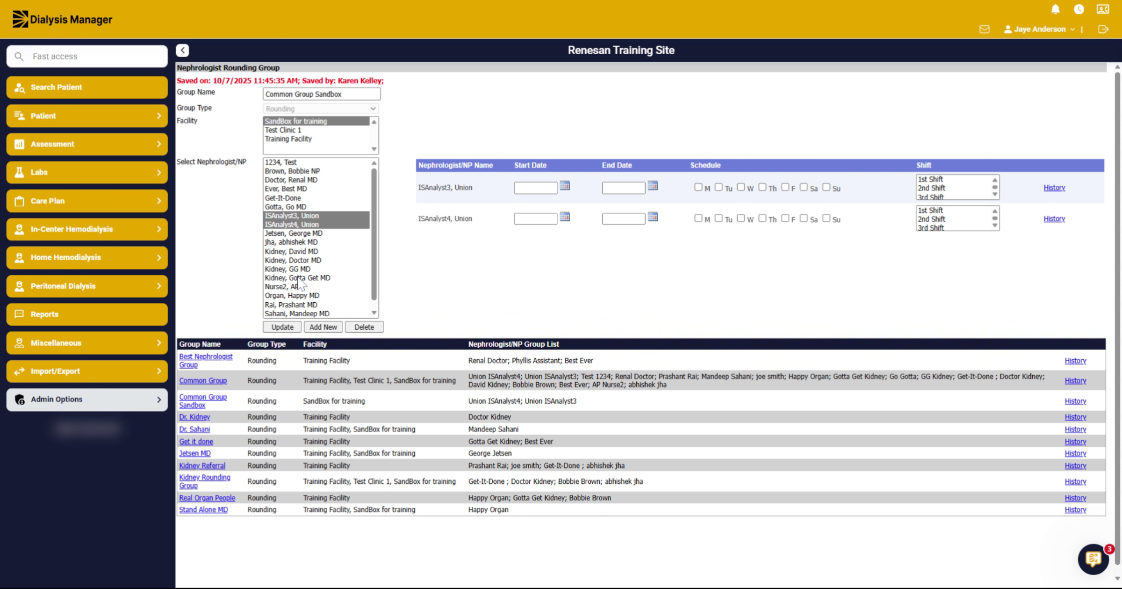The image size is (1122, 589).
Task: Open calendar picker for ISAnalyst4 Start Date
Action: [x=565, y=217]
